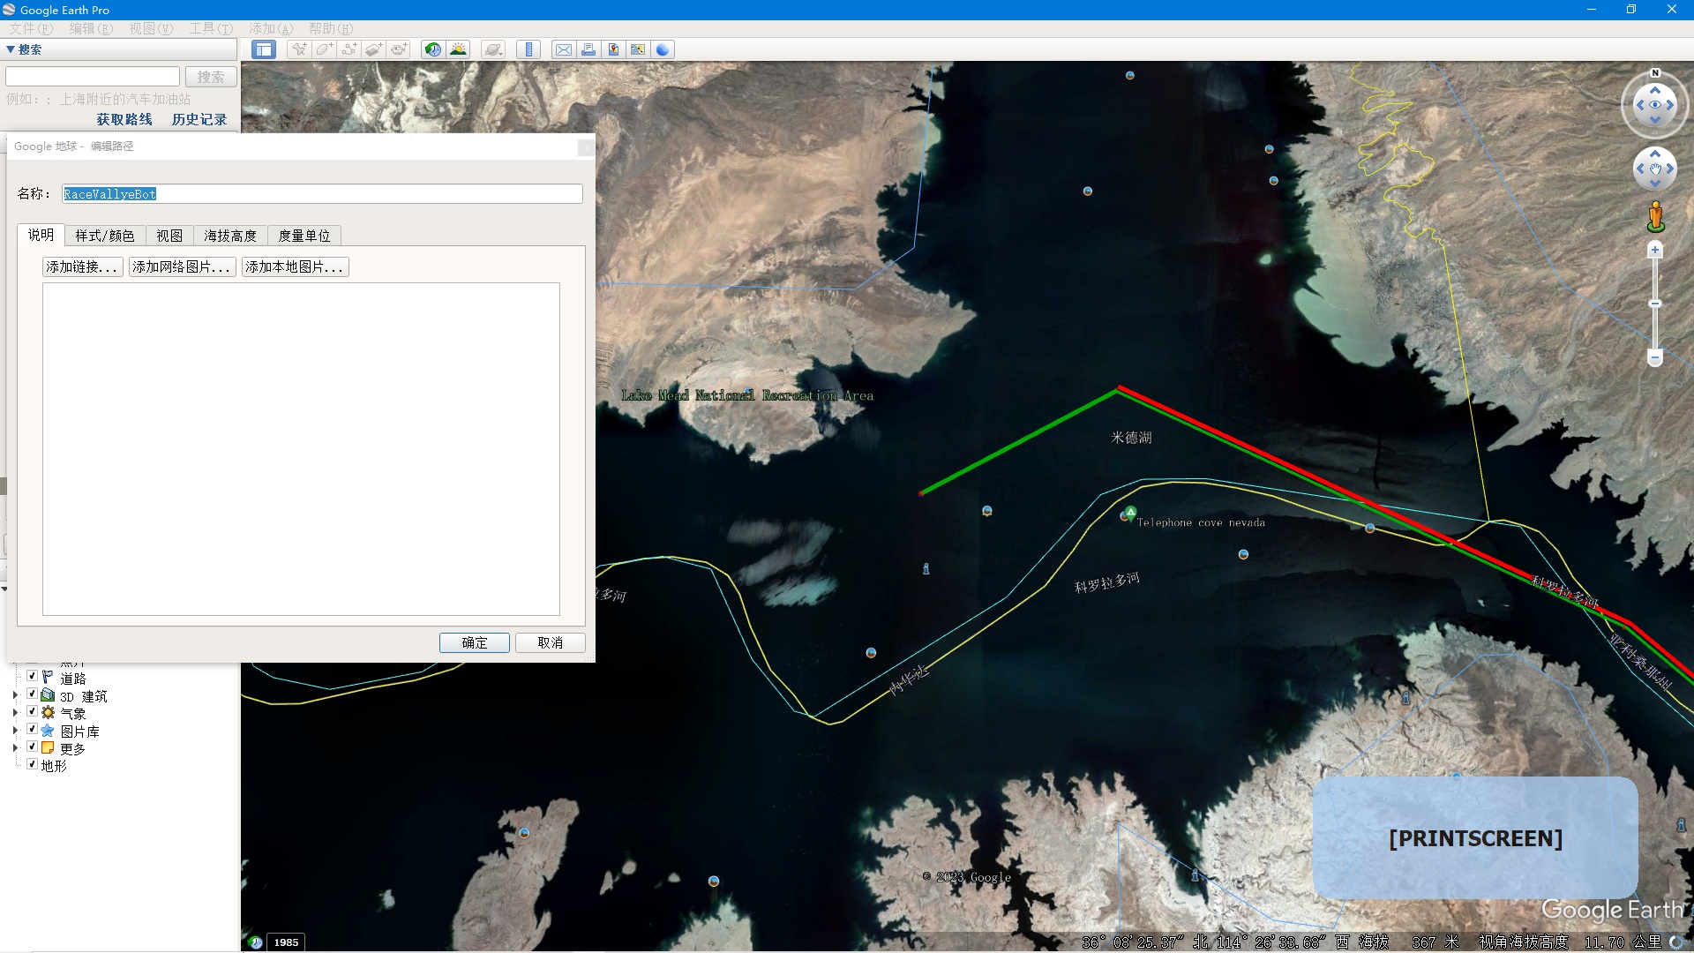
Task: Uncheck the 3D 建筑 layer checkbox
Action: click(x=32, y=694)
